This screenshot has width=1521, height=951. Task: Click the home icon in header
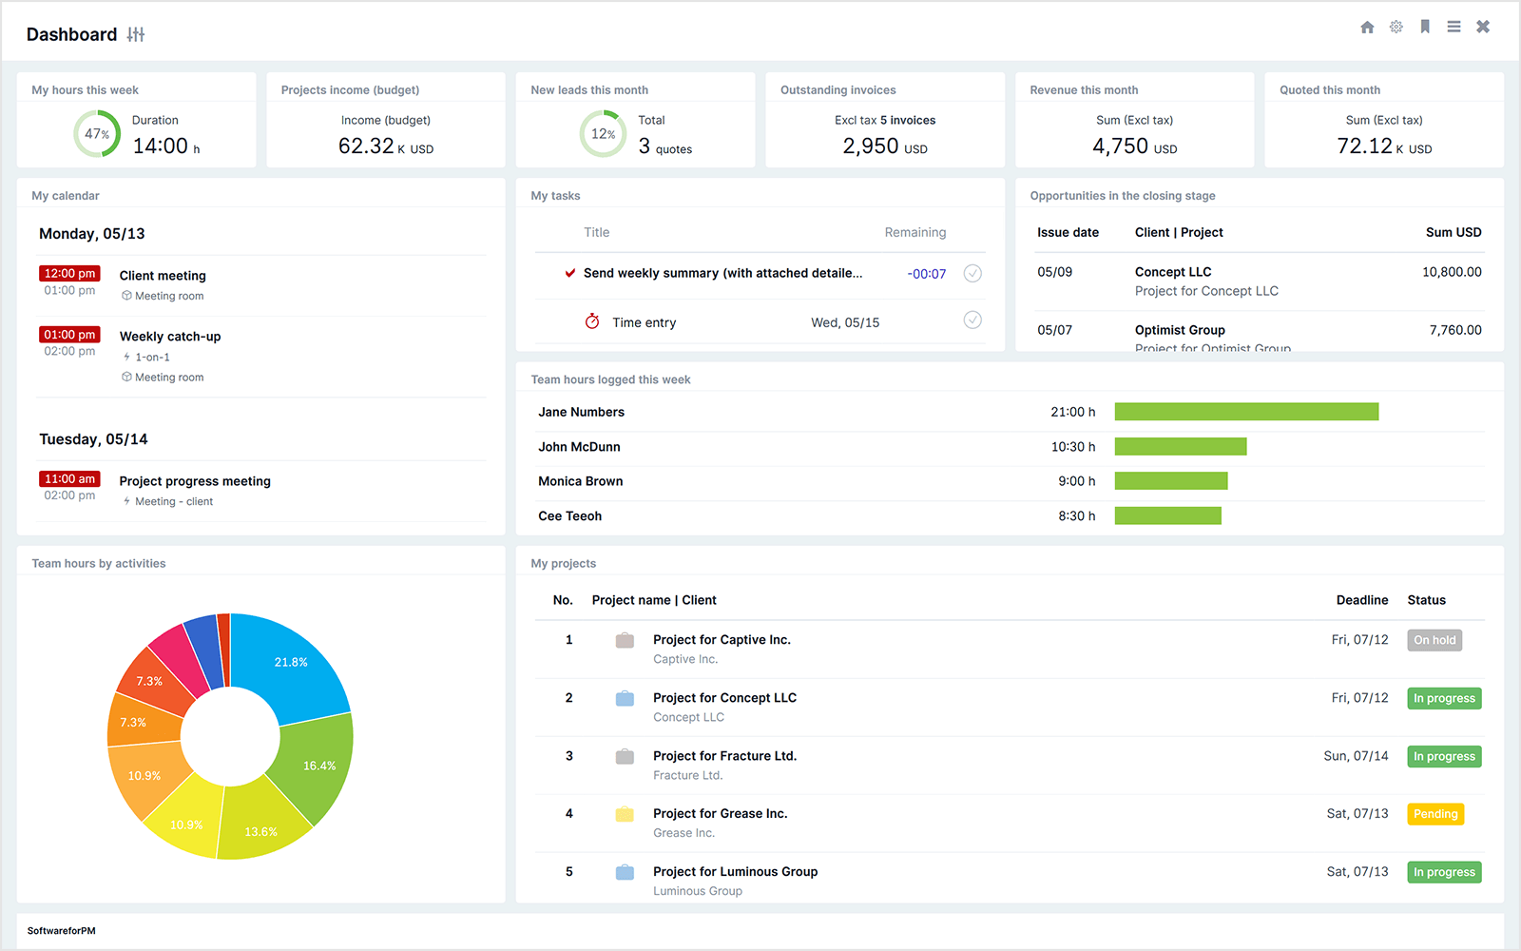(x=1367, y=27)
